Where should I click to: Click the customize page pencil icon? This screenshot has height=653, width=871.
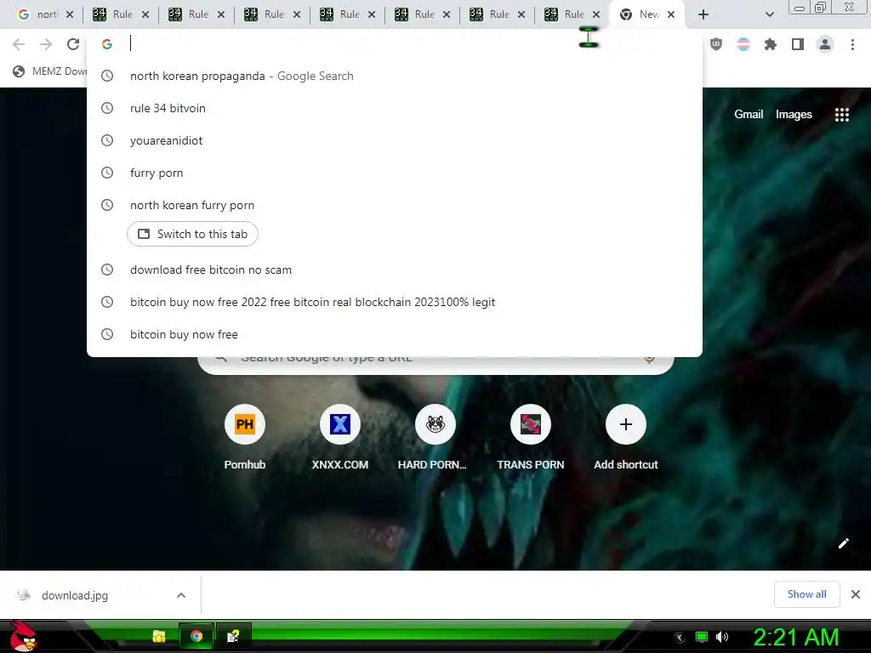(x=843, y=543)
